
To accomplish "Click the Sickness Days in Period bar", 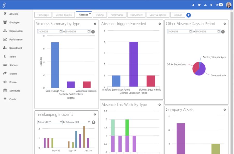I will tap(151, 81).
